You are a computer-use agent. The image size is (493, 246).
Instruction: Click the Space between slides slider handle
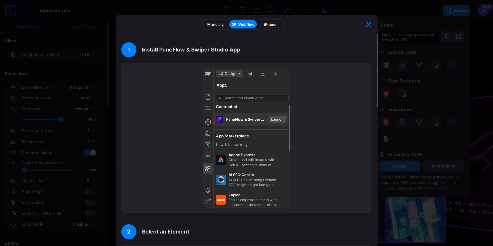[x=24, y=170]
